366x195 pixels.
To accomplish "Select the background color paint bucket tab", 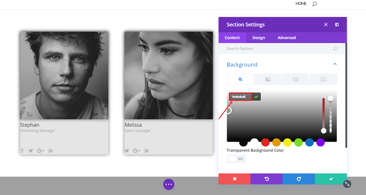I will pos(240,79).
